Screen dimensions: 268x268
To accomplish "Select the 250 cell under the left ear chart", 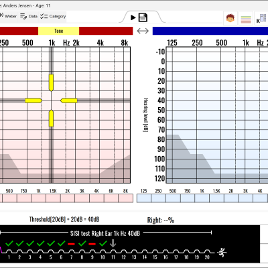I will (x=158, y=198).
